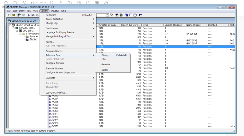Click the Tile Vertically toolbar icon
Screen dimensions: 244x136
[x=135, y=15]
